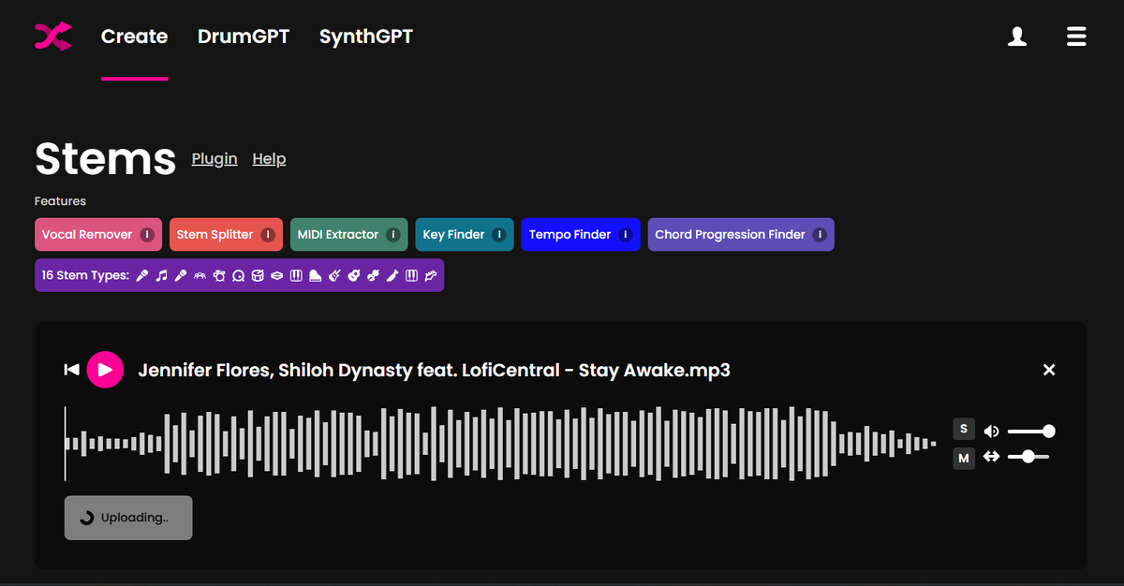
Task: Click the drum kit stem icon
Action: click(219, 276)
